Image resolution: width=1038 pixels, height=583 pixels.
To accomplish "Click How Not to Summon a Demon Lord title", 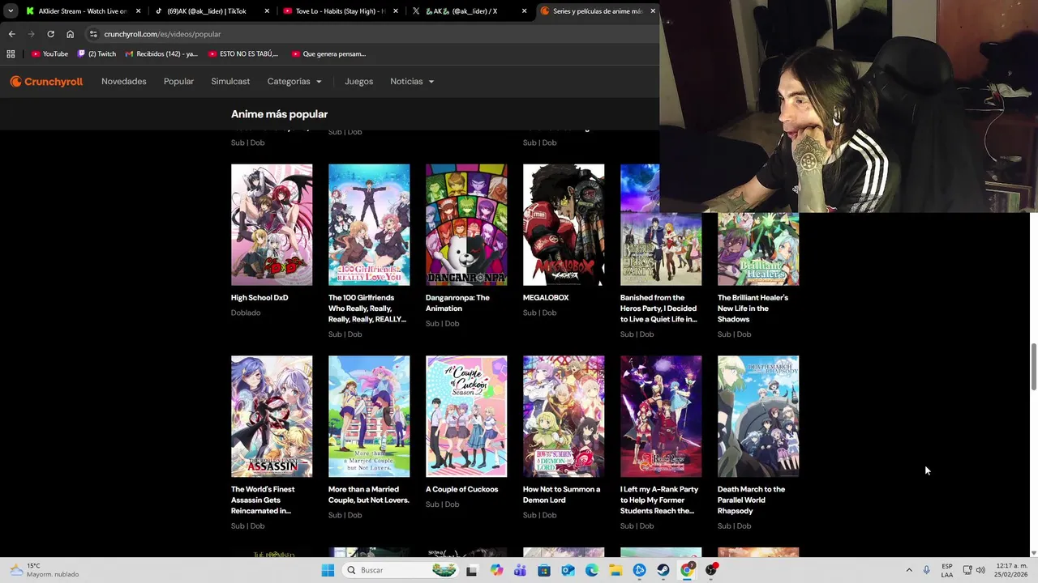I will coord(561,495).
